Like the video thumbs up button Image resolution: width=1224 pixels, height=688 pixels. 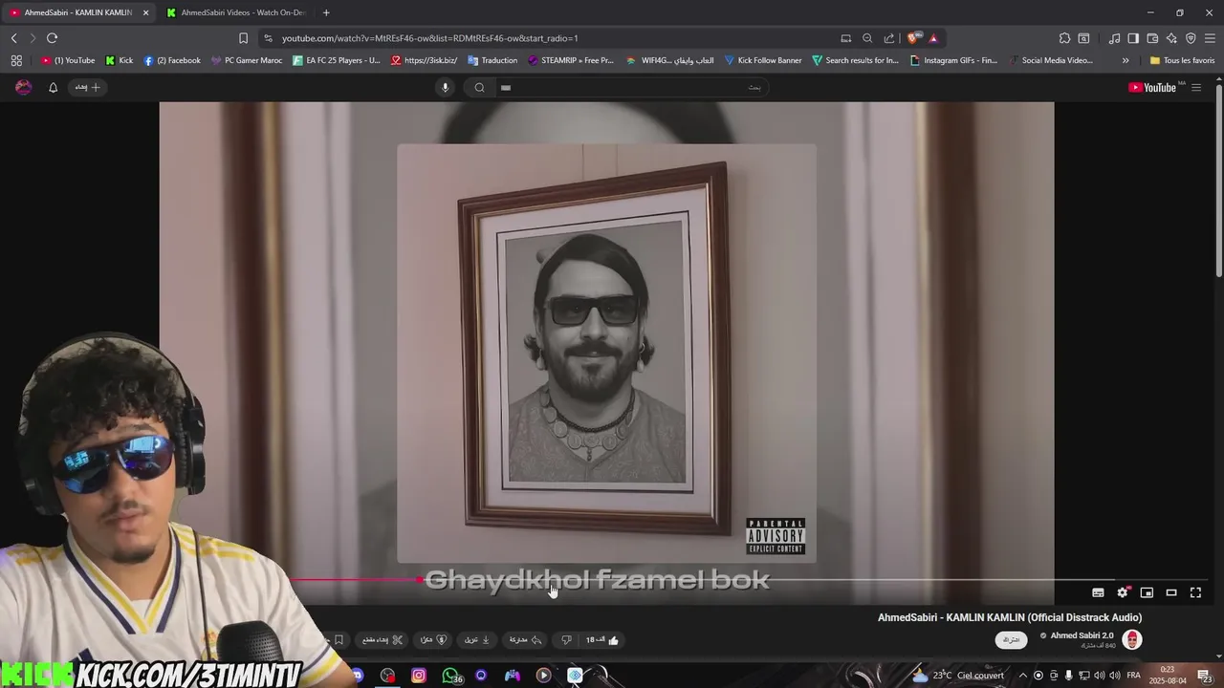[x=602, y=639]
